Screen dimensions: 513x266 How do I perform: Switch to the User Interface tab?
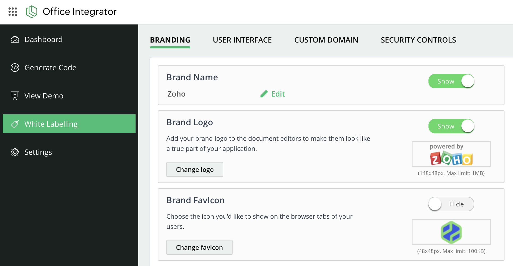pyautogui.click(x=242, y=40)
